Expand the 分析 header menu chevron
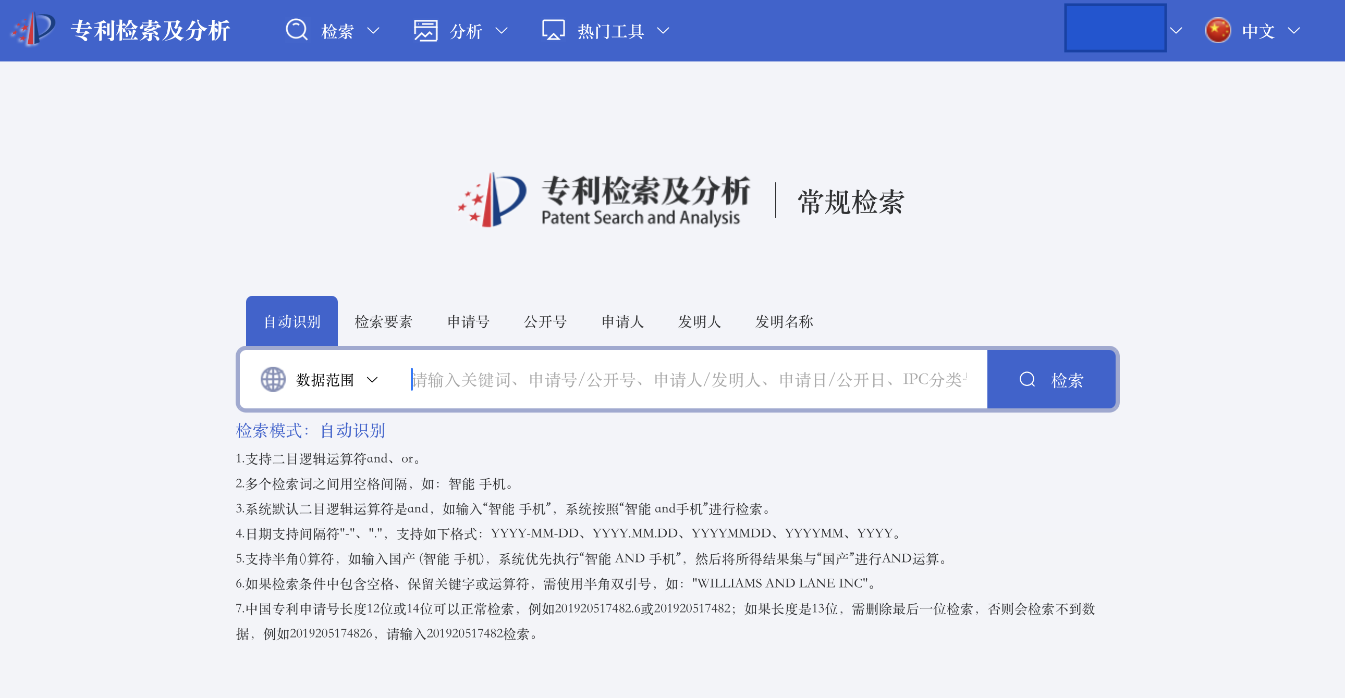The width and height of the screenshot is (1345, 698). click(501, 31)
